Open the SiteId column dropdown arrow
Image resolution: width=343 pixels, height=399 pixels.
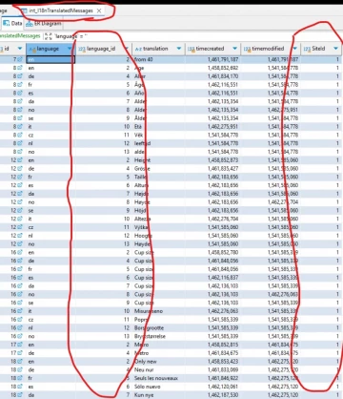(x=335, y=49)
